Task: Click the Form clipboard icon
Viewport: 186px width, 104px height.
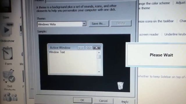Action: [8, 53]
